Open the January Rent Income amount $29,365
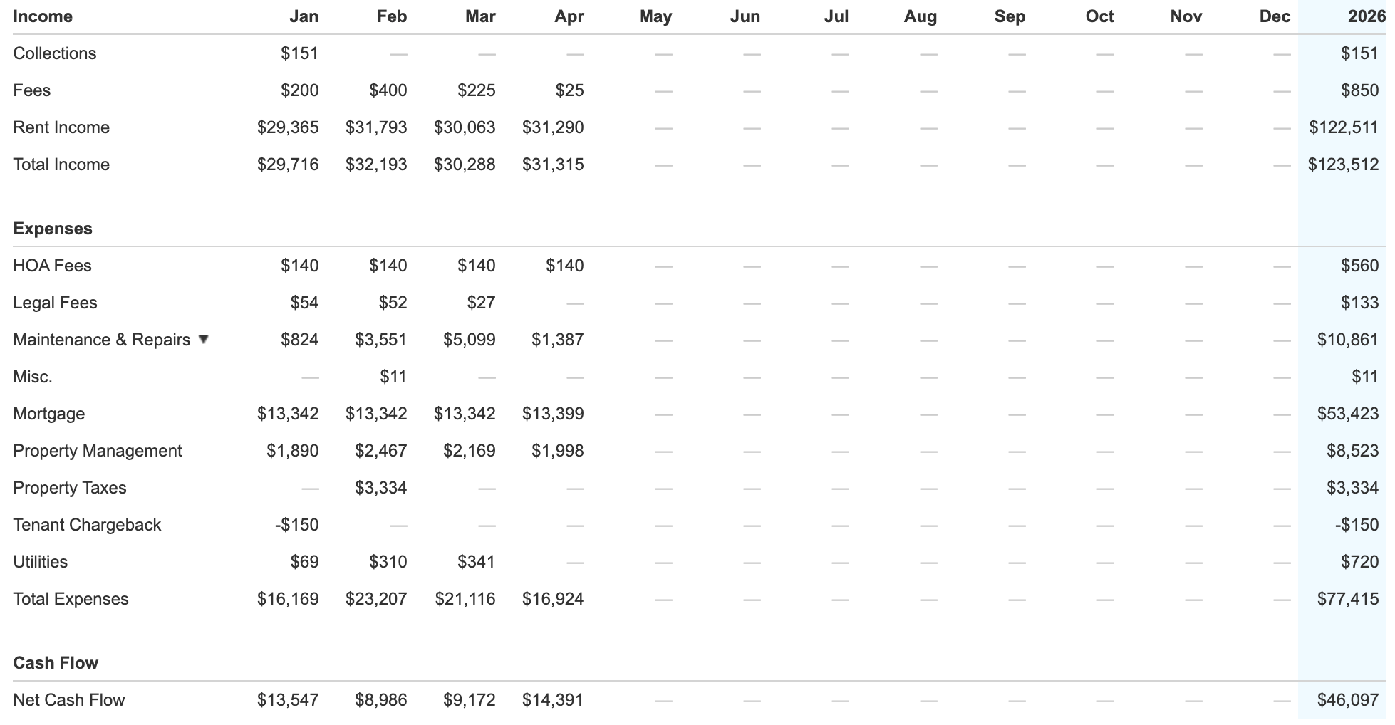 pos(288,127)
